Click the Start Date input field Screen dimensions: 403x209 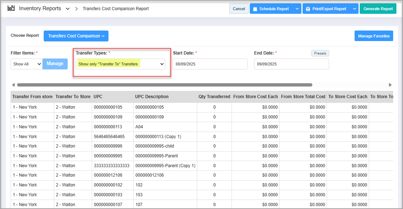(x=210, y=64)
